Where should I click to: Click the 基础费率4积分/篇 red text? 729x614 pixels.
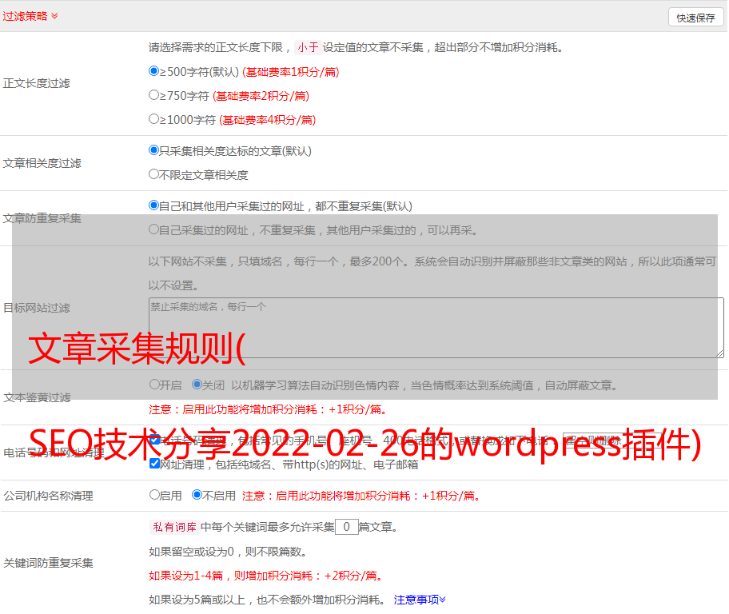267,120
